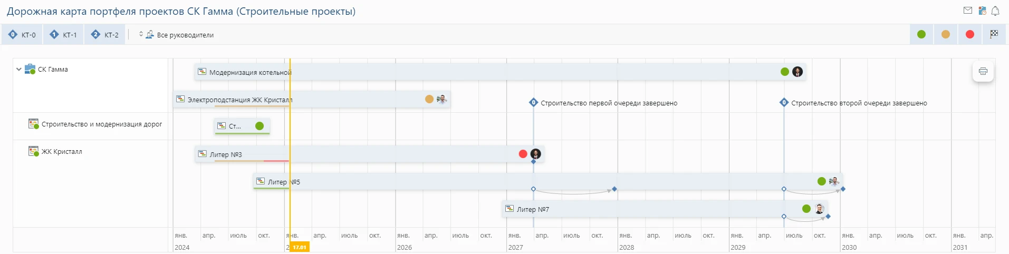Screen dimensions: 1009x254
Task: Click the checkered finish flag icon
Action: (x=994, y=34)
